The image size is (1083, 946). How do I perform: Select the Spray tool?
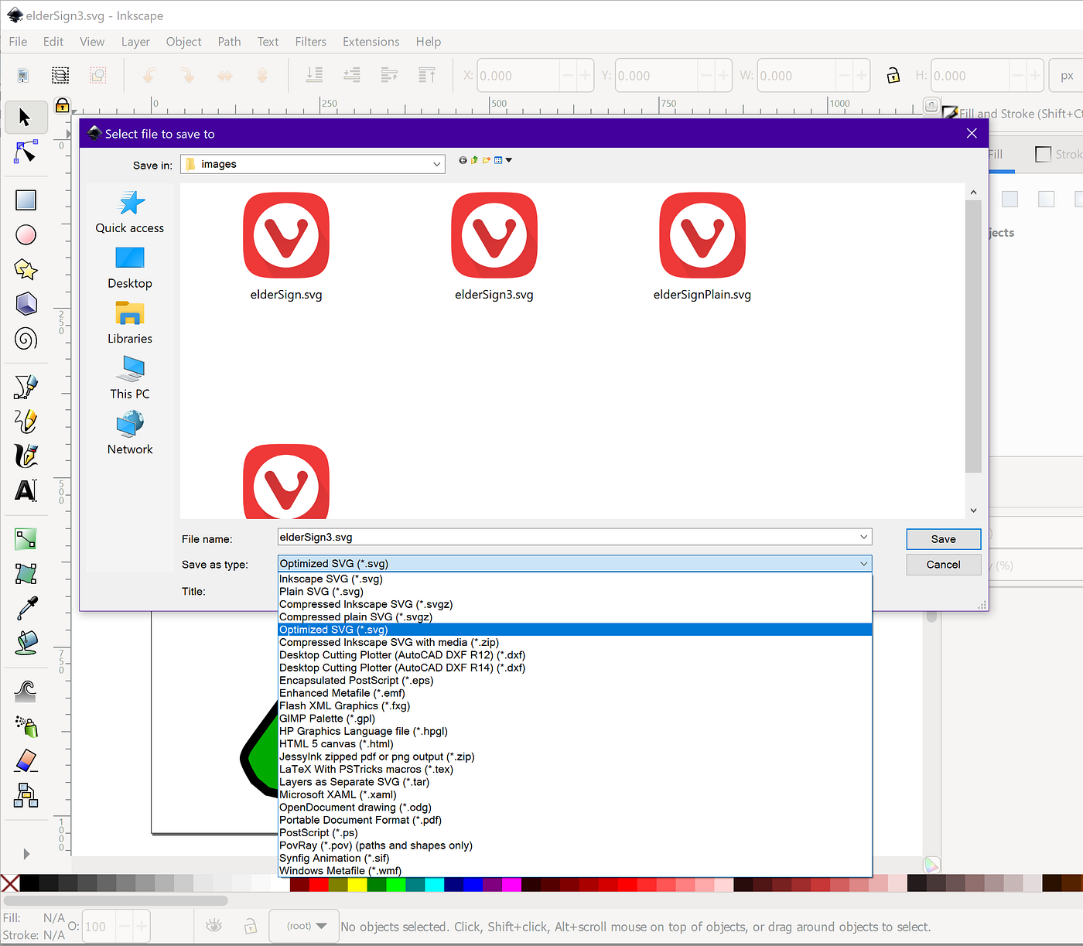pyautogui.click(x=26, y=726)
